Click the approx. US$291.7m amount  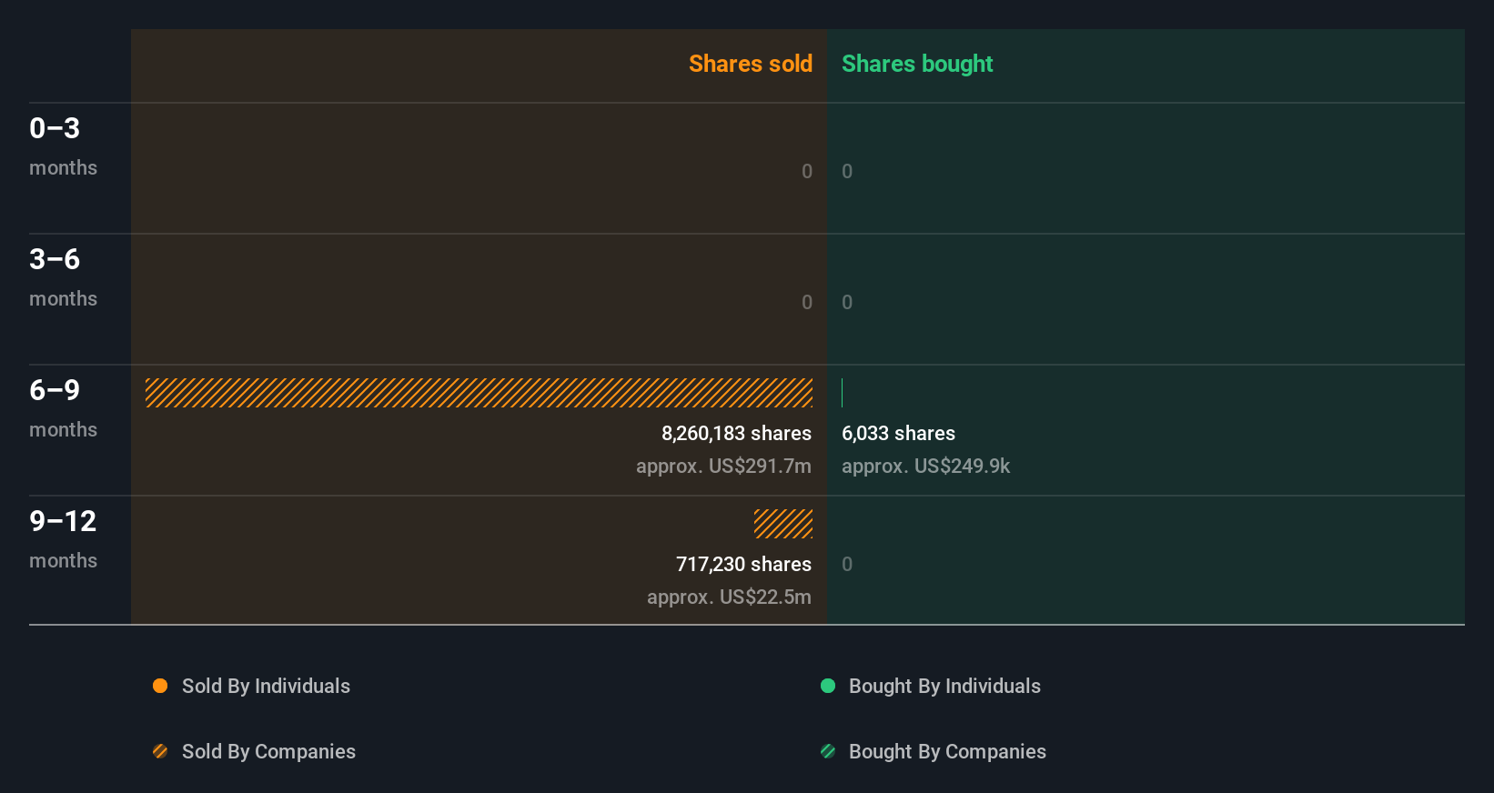pos(723,466)
